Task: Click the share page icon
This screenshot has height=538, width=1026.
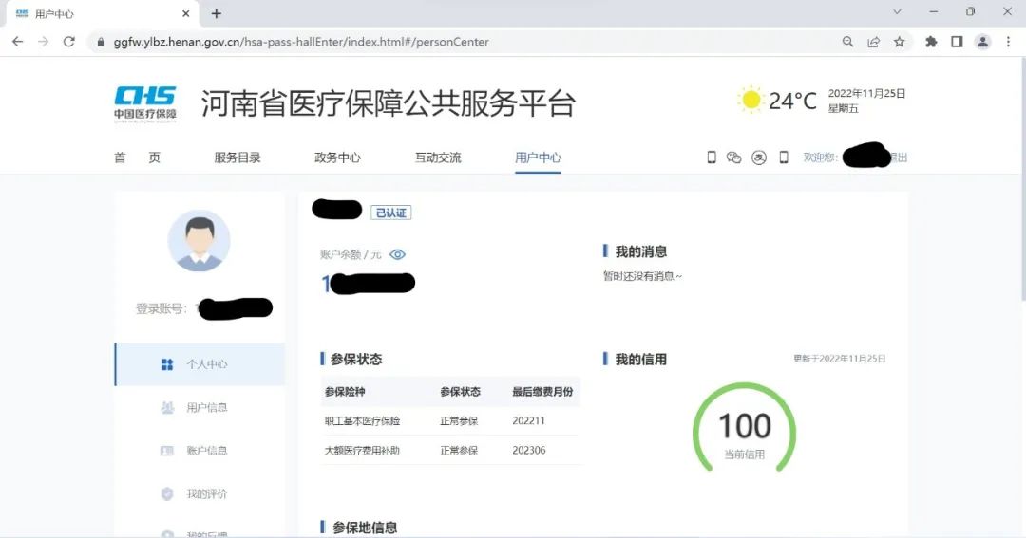Action: point(874,42)
